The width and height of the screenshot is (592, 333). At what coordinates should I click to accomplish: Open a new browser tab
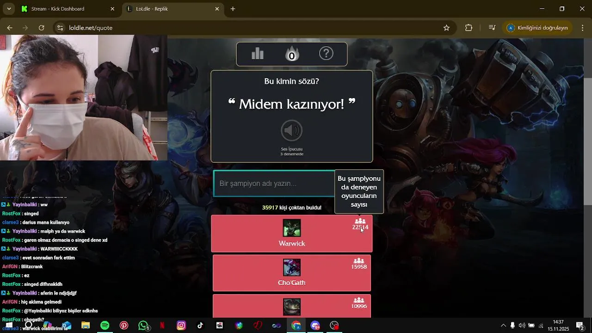pyautogui.click(x=233, y=9)
